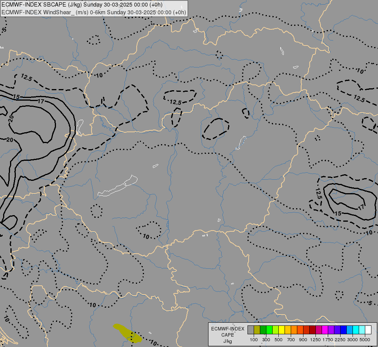Click the 900 legend value
The image size is (378, 347).
[x=303, y=340]
